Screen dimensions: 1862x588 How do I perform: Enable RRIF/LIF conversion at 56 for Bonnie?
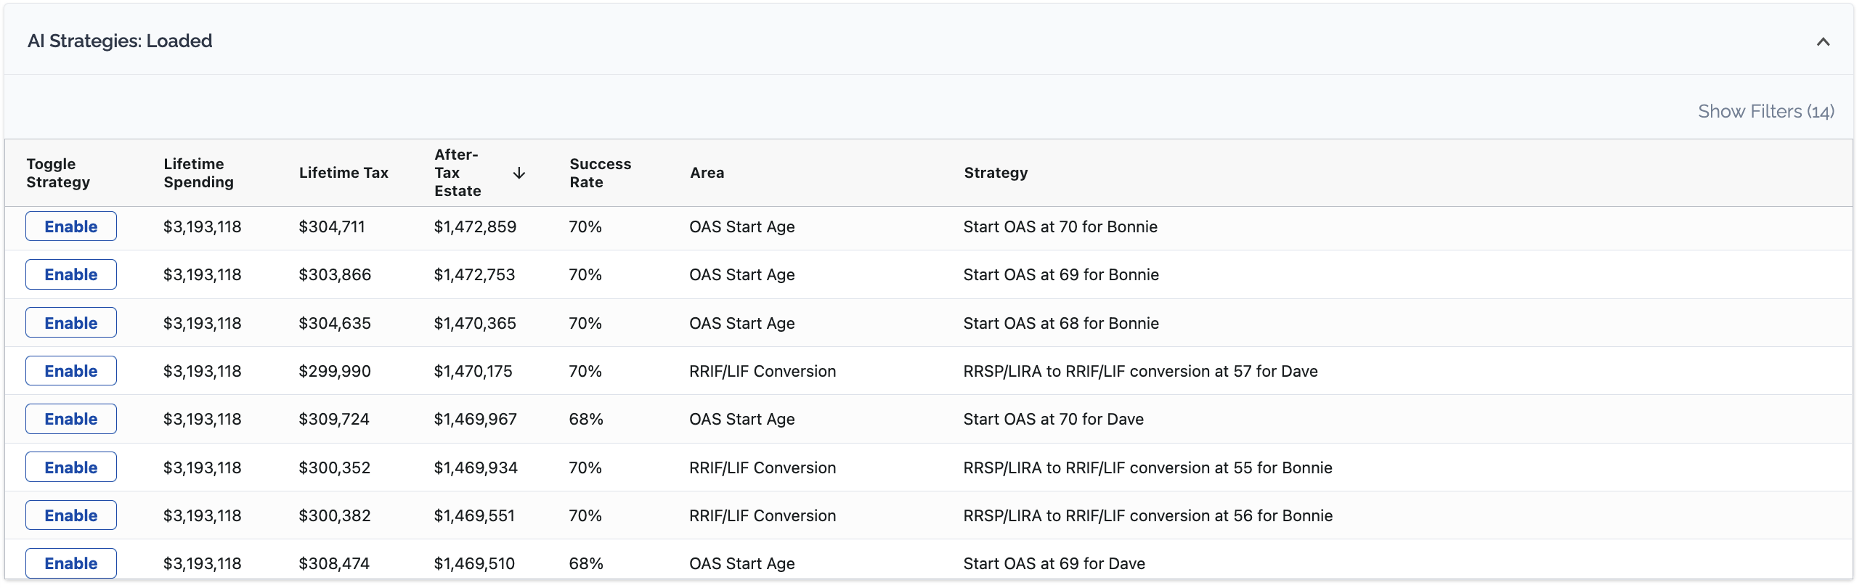point(71,515)
